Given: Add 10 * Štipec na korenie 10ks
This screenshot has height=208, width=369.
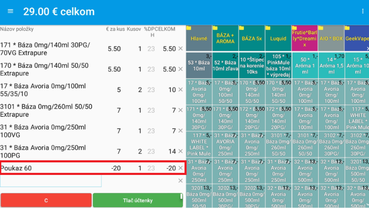Looking at the screenshot, I should click(x=252, y=65).
